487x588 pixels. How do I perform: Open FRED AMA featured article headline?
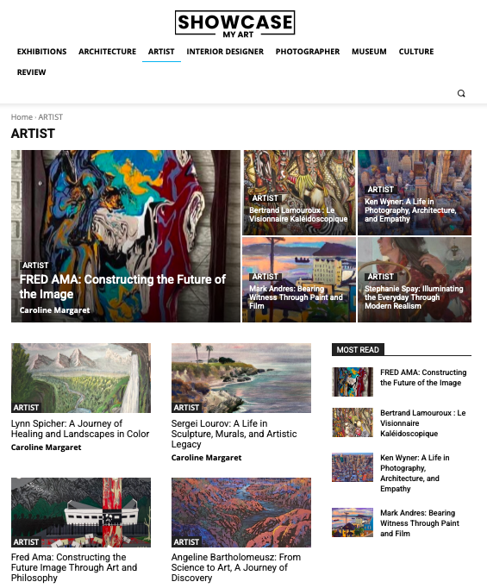click(x=122, y=286)
